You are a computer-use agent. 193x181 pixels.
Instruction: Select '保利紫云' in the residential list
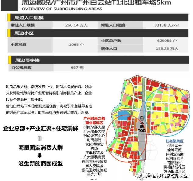click(x=174, y=146)
